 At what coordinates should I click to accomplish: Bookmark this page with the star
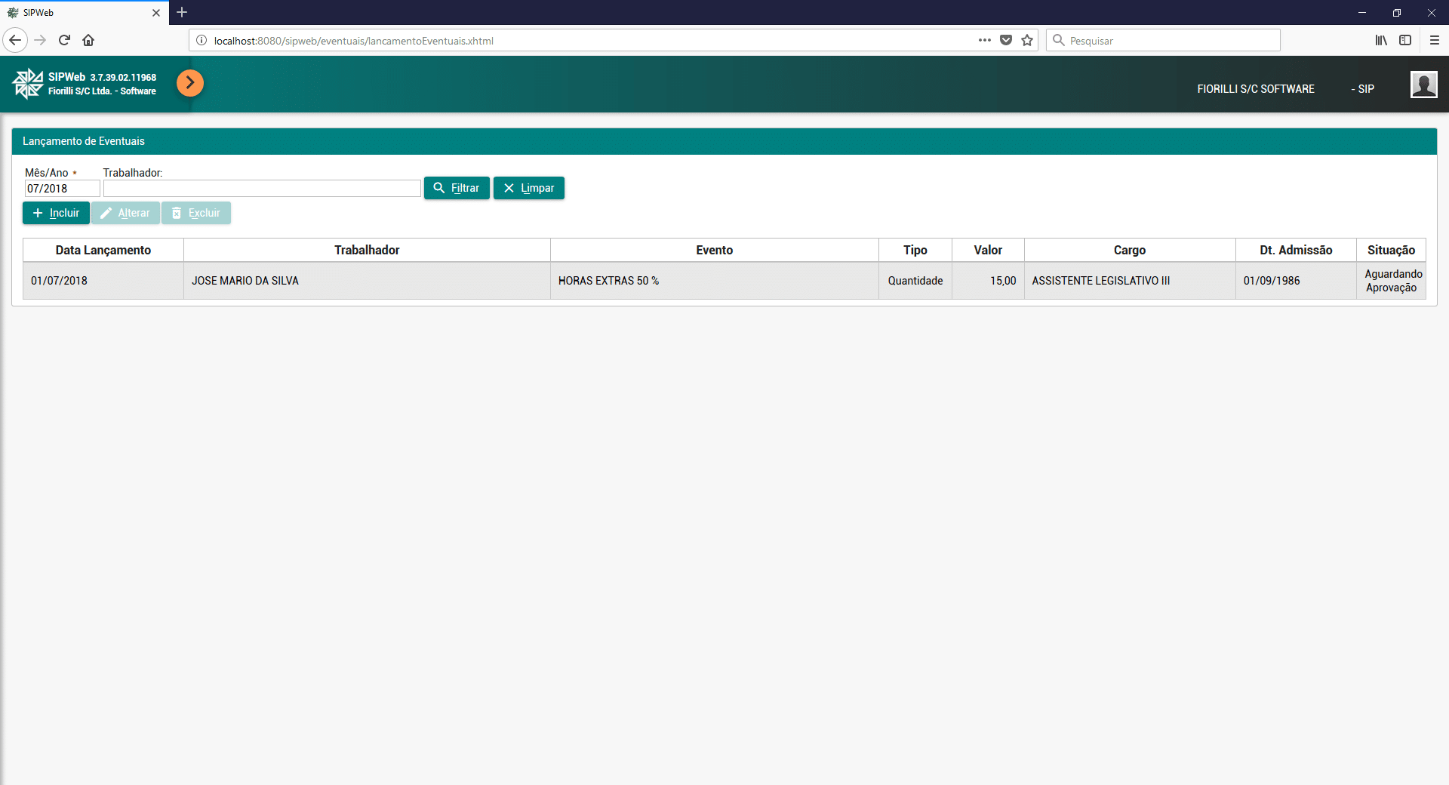1027,40
